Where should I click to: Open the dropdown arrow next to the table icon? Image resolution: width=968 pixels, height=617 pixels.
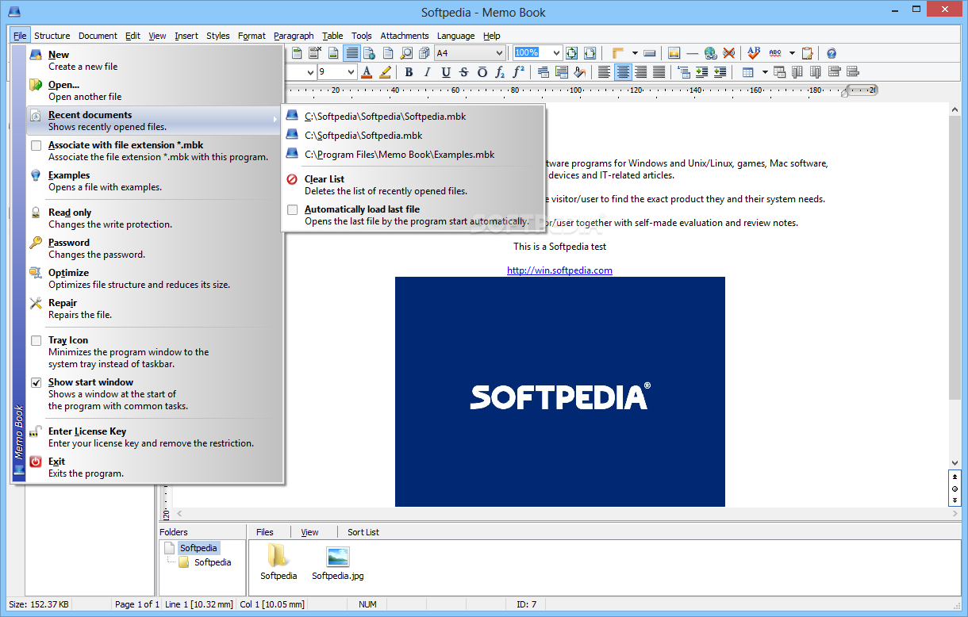(x=765, y=72)
